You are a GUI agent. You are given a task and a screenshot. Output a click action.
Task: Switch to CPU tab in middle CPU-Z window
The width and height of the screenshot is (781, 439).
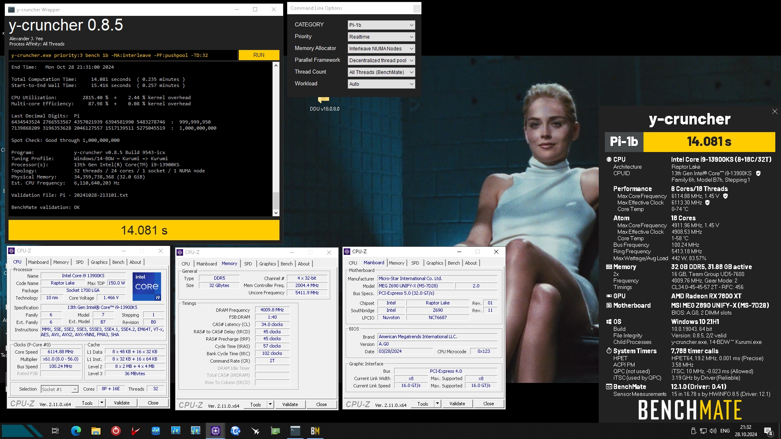click(185, 264)
